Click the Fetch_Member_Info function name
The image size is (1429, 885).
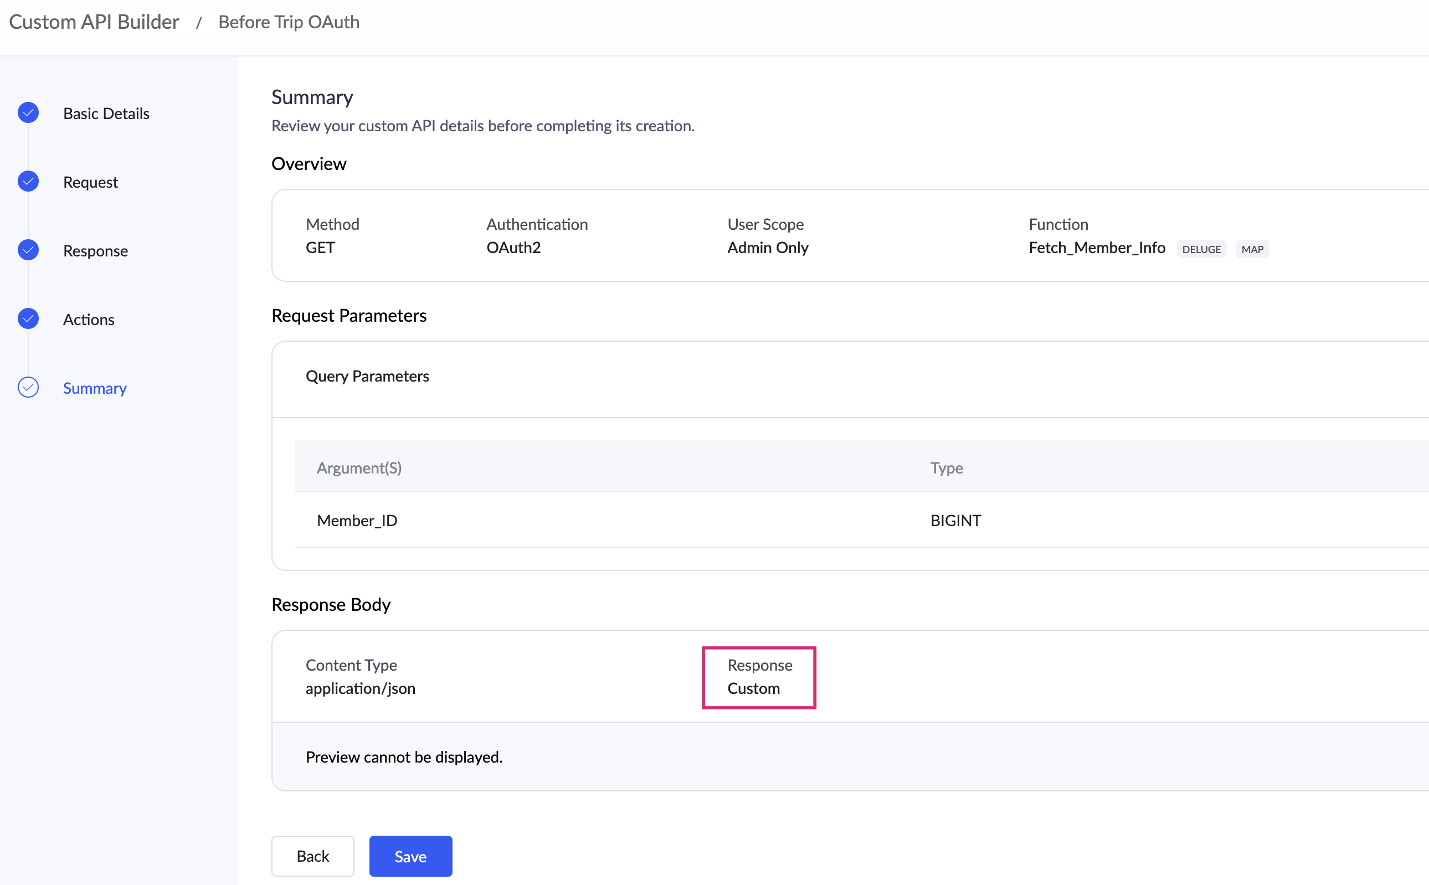[1097, 248]
